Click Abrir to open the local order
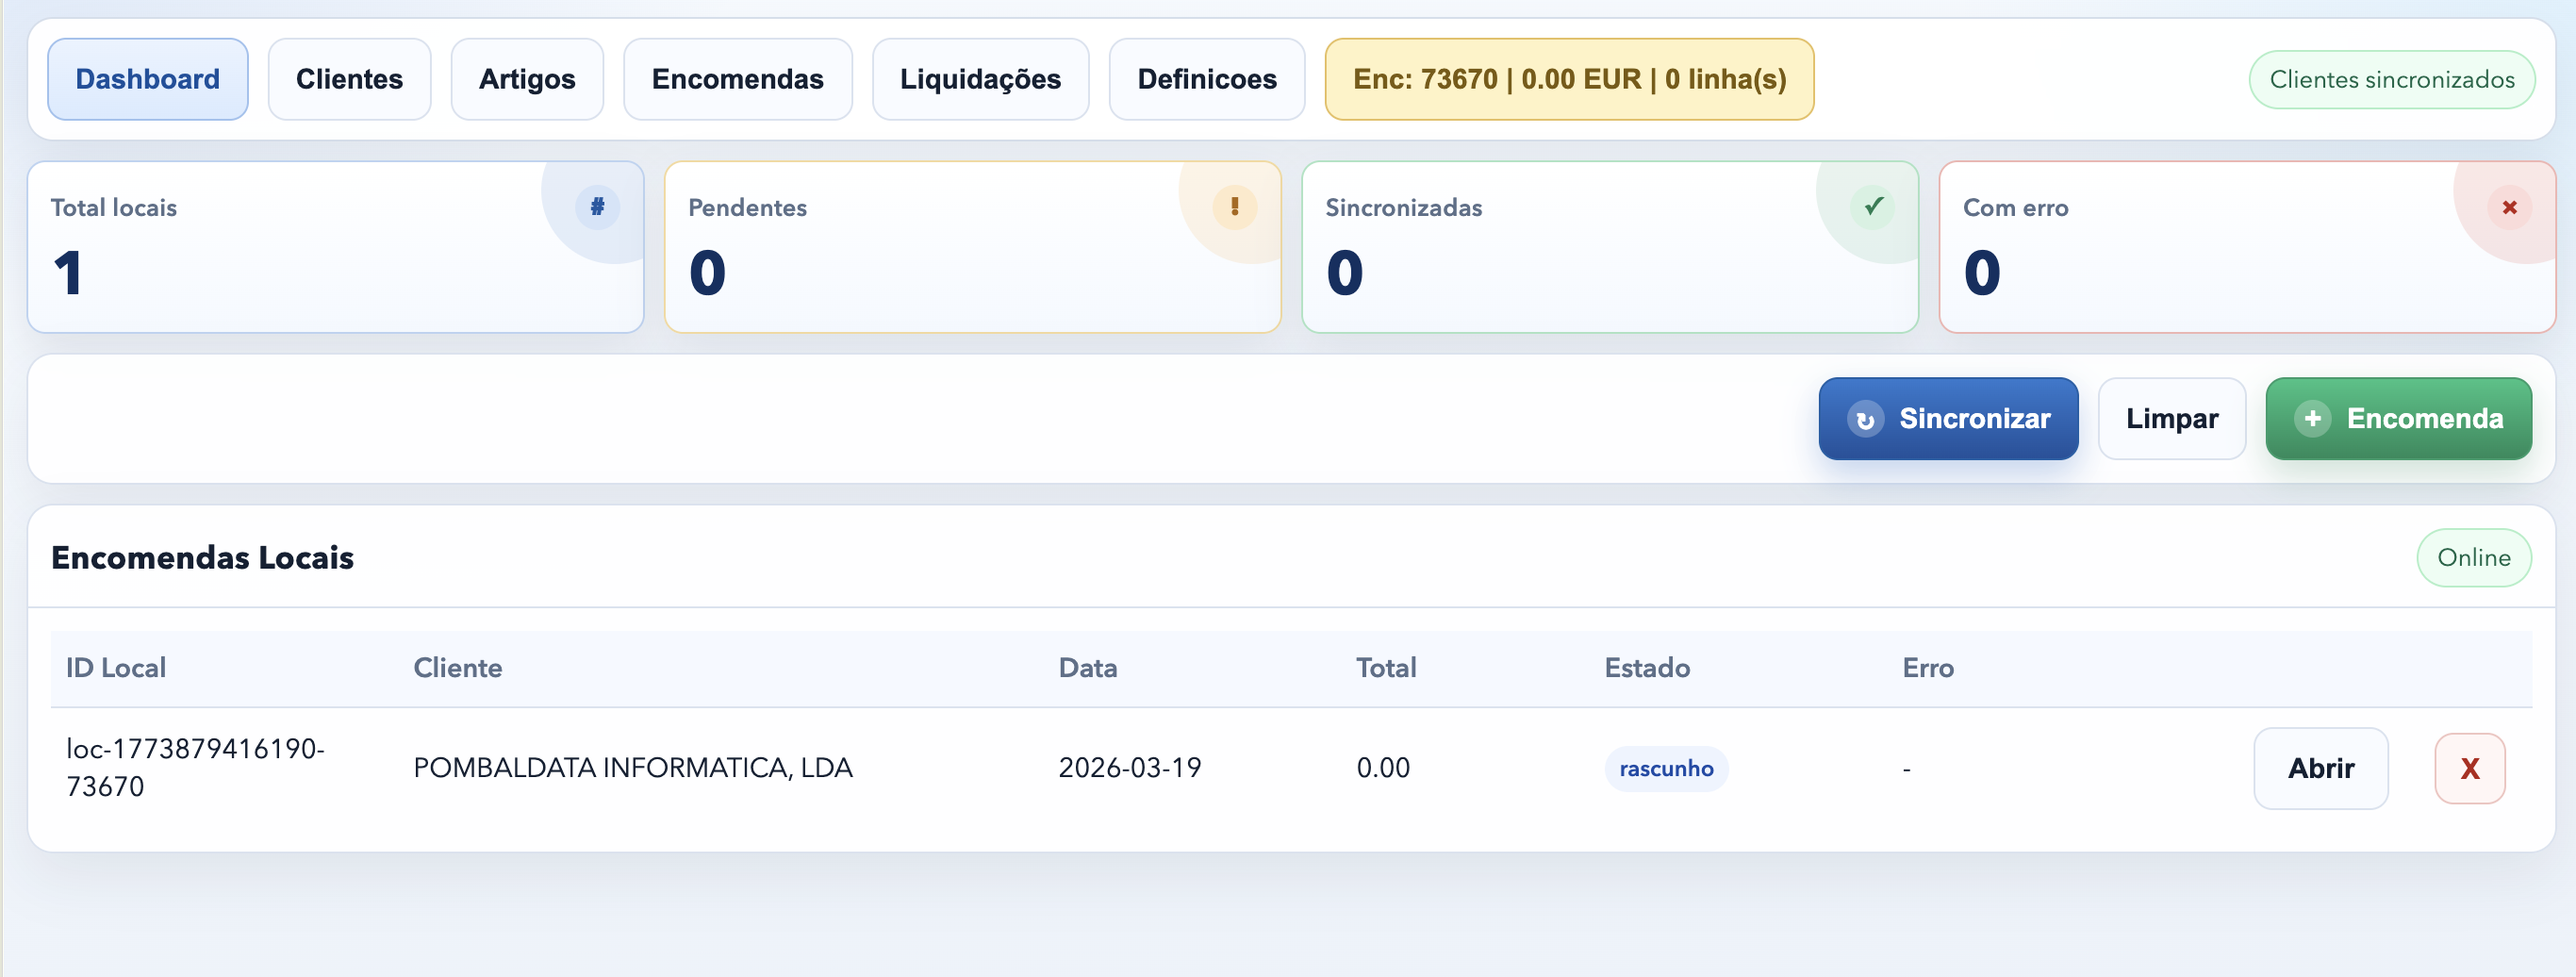The height and width of the screenshot is (977, 2576). (x=2321, y=768)
